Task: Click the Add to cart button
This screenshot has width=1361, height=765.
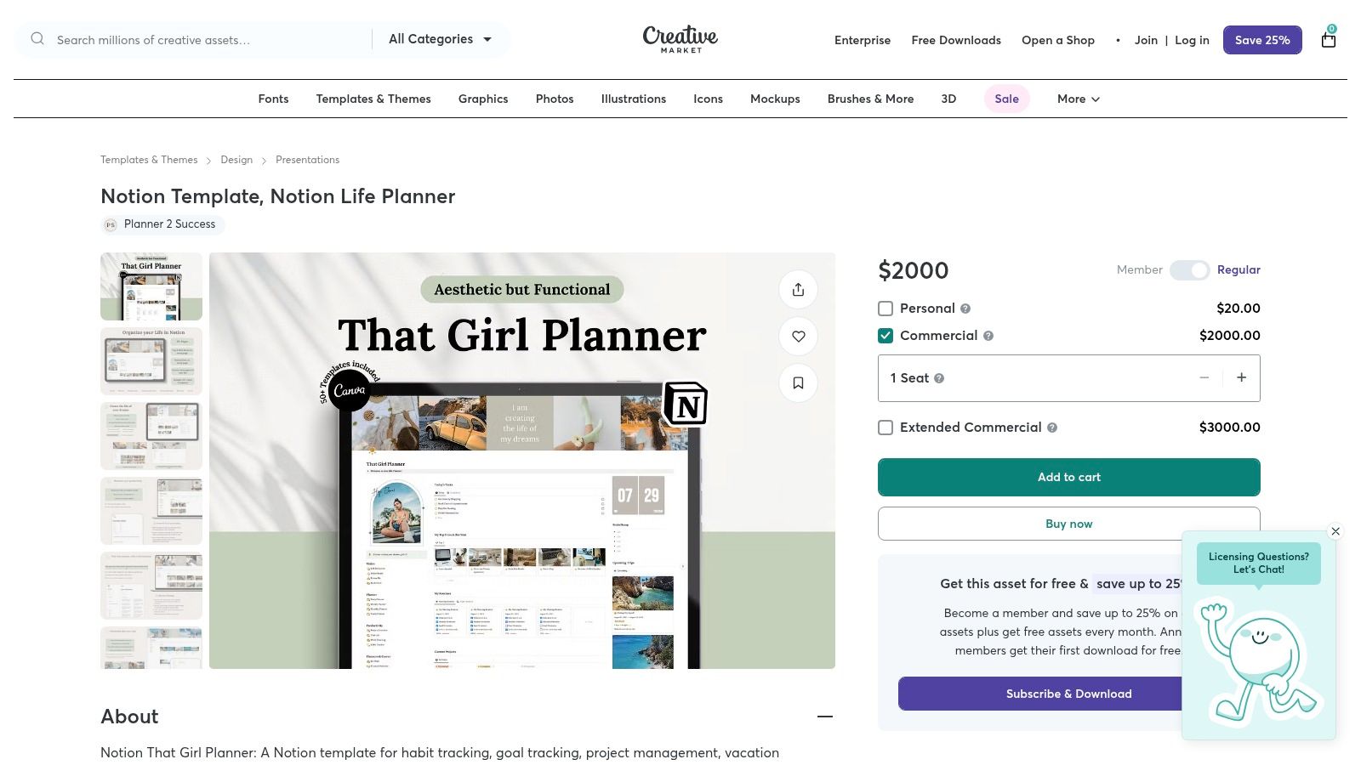Action: click(x=1068, y=477)
